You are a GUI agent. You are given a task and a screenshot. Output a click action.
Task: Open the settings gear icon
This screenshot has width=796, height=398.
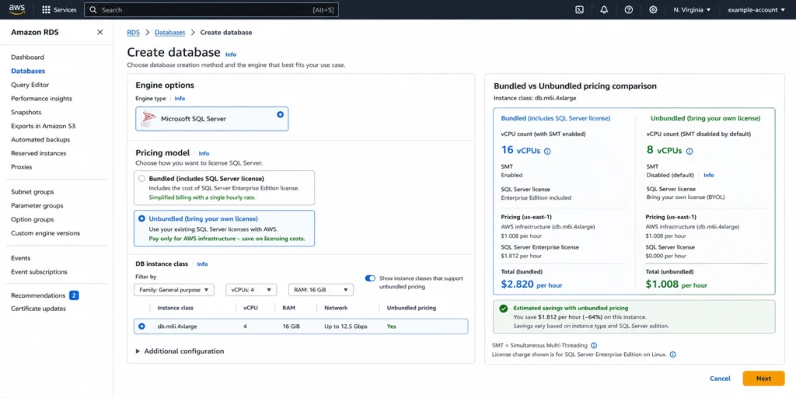point(653,9)
